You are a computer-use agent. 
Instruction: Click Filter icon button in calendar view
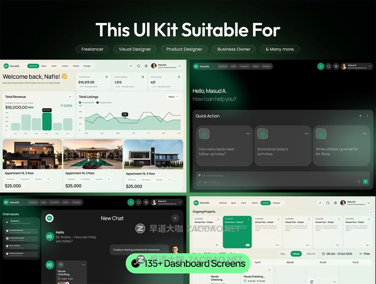click(x=364, y=254)
